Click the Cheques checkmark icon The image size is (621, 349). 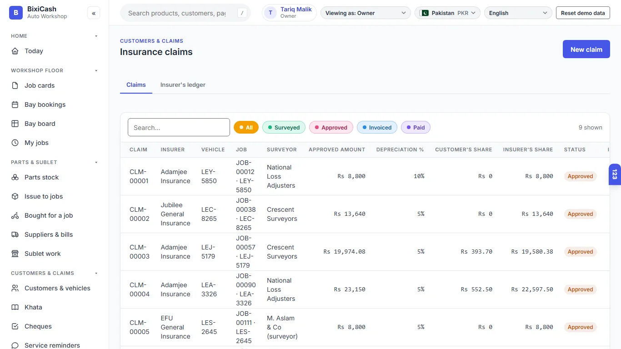tap(15, 326)
